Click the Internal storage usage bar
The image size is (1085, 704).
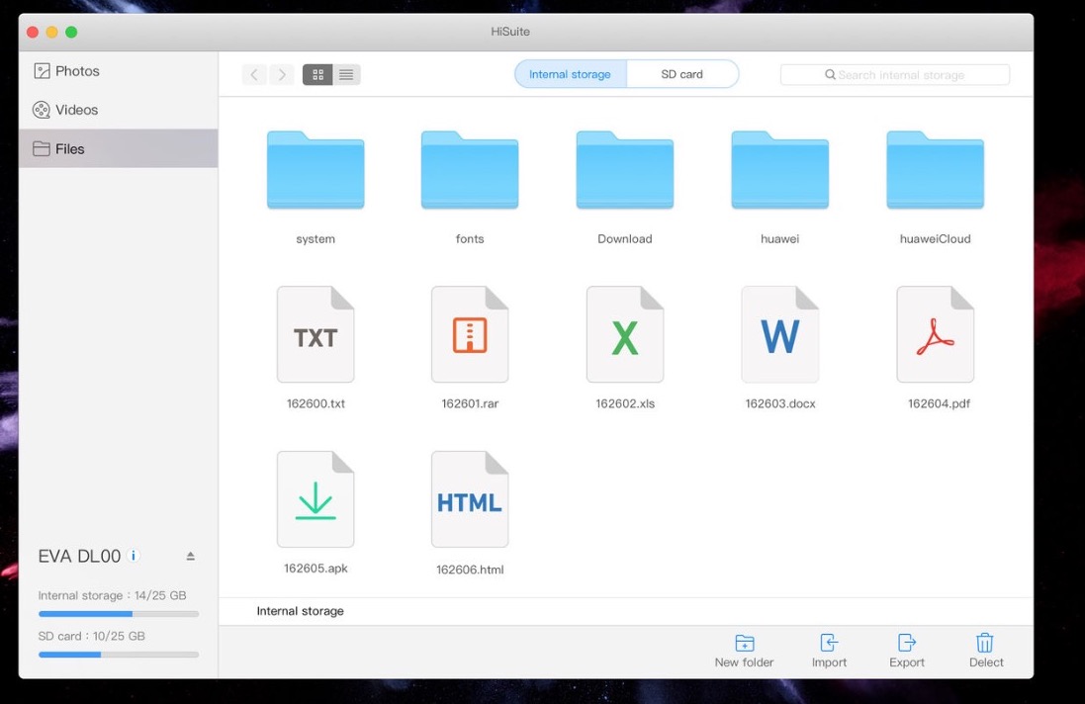coord(119,613)
